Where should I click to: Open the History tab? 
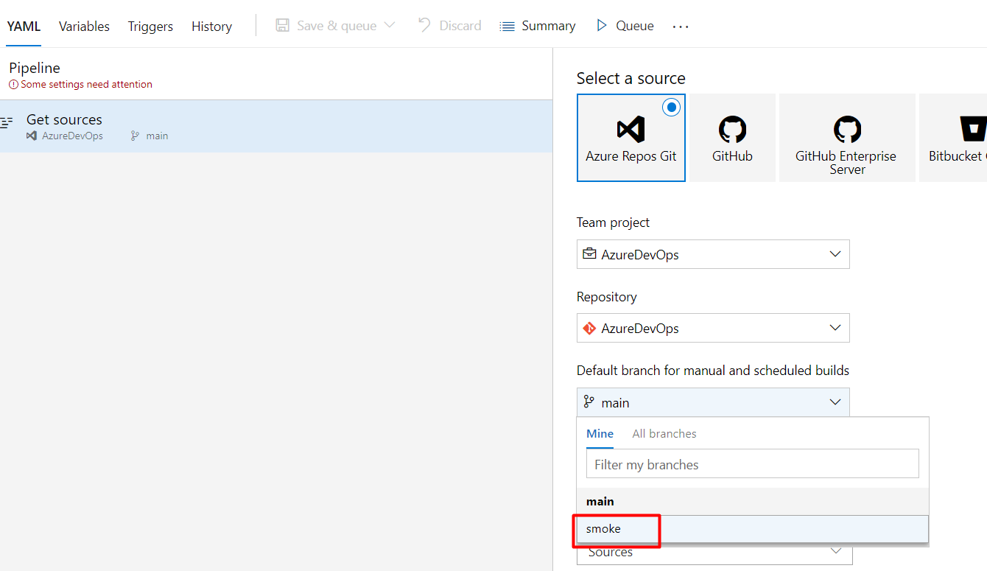[x=211, y=27]
